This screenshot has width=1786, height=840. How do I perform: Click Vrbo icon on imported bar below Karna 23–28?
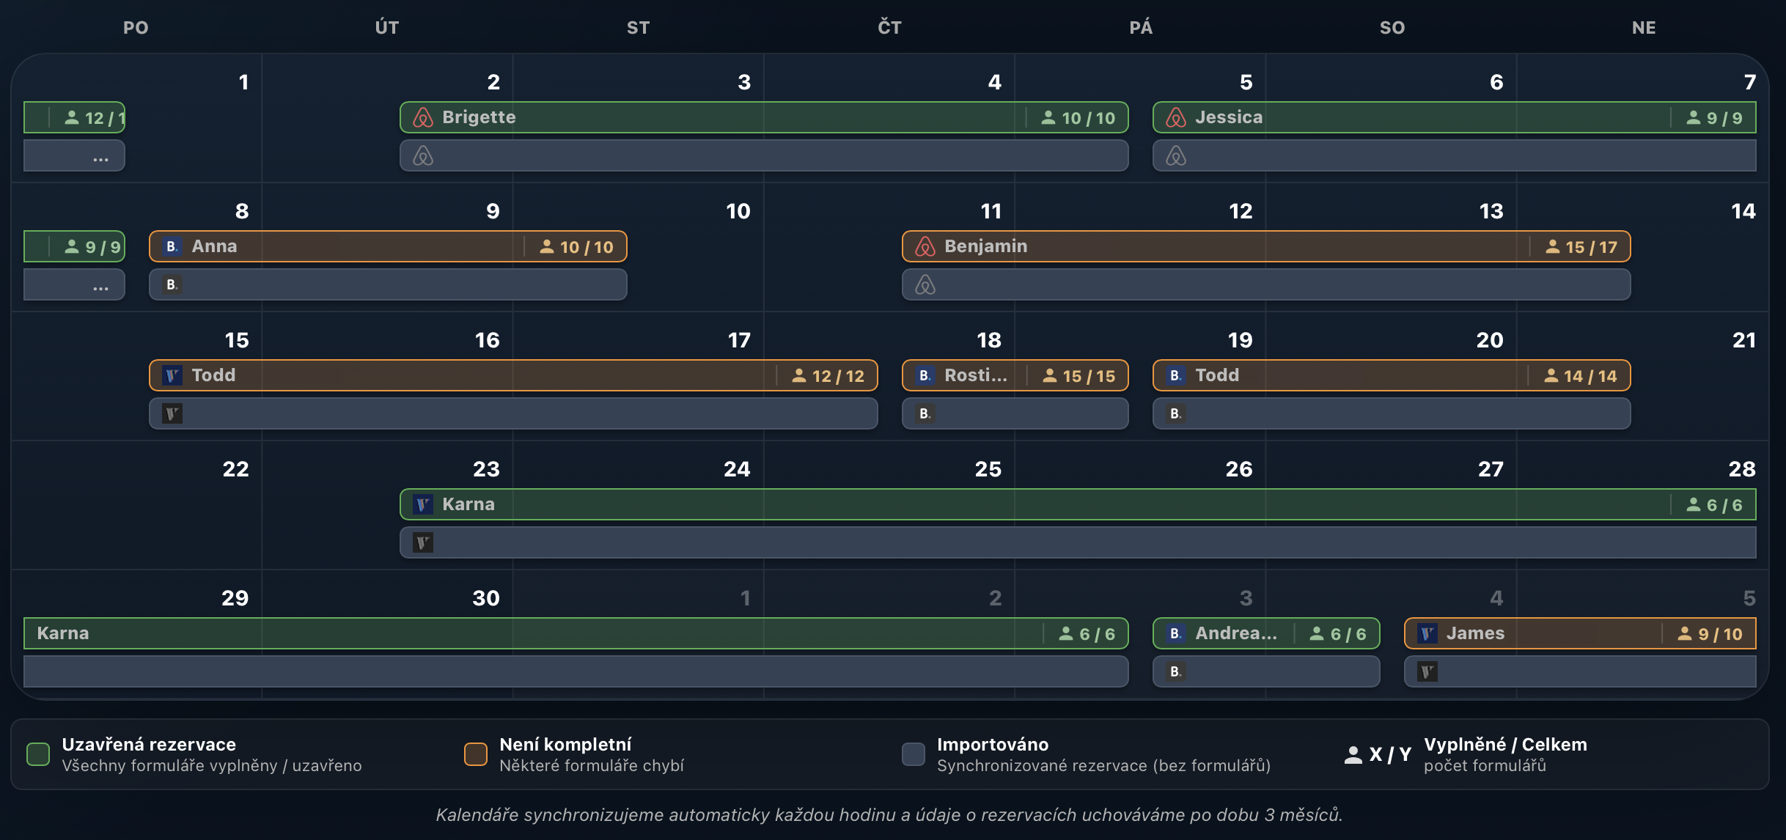[422, 542]
